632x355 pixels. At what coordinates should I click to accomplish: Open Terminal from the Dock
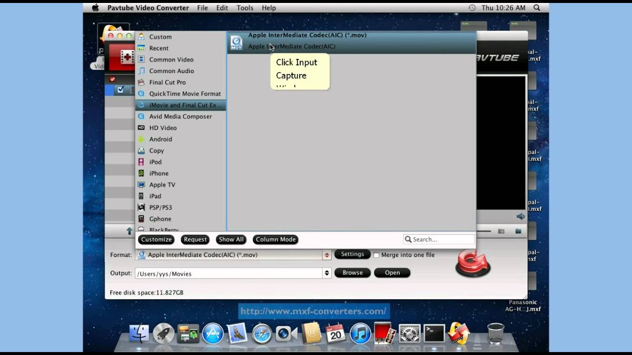click(434, 334)
